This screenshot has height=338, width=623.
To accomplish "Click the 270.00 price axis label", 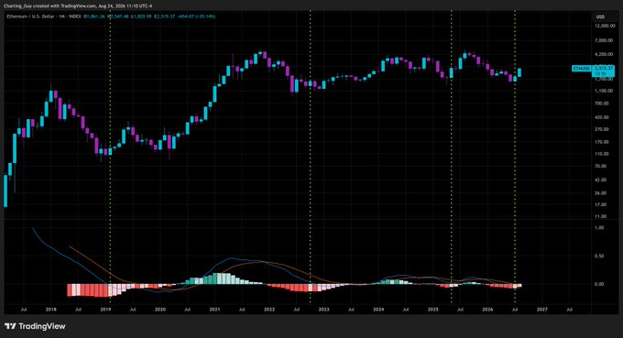I will (602, 129).
